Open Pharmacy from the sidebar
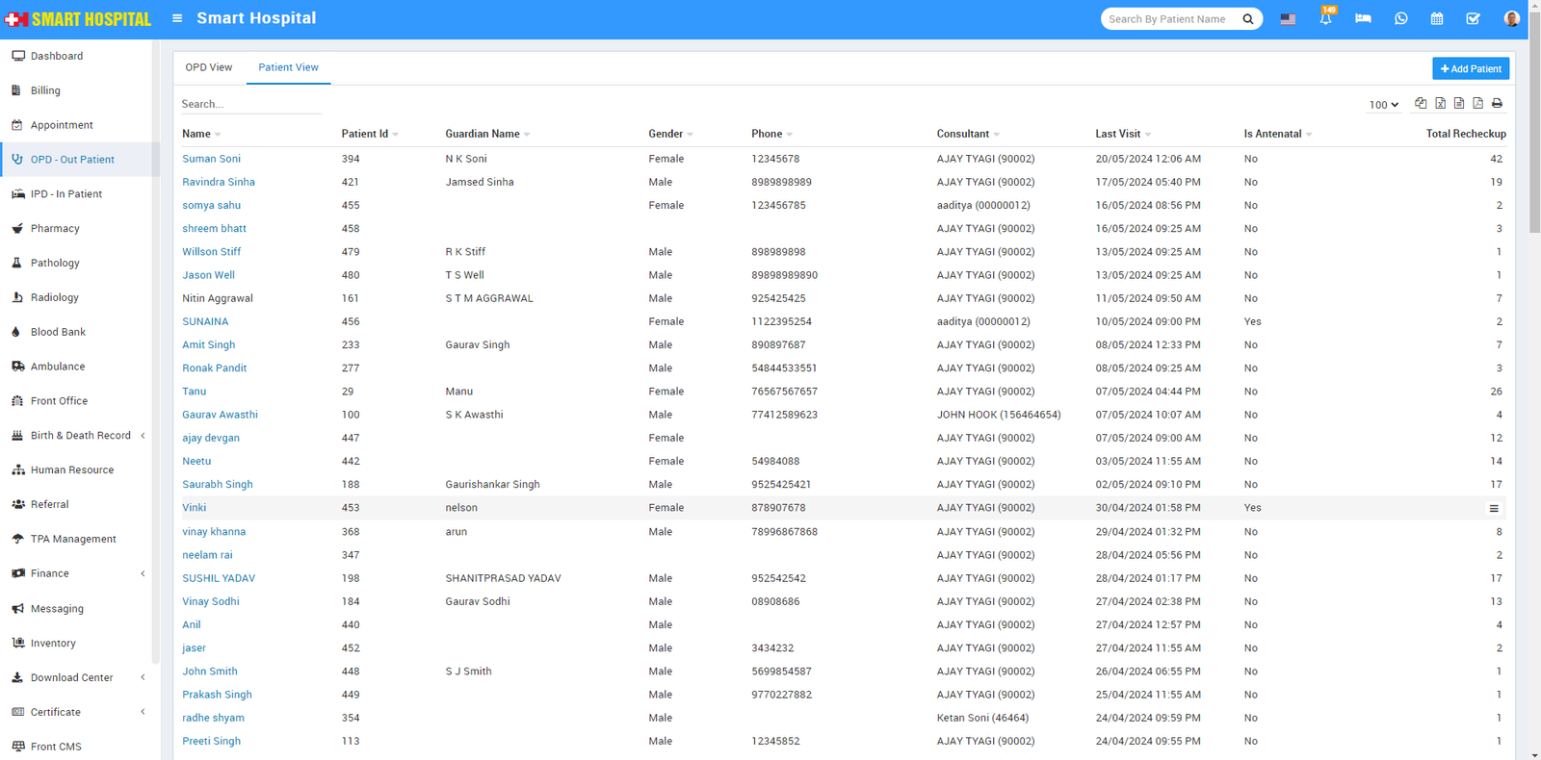 tap(55, 229)
